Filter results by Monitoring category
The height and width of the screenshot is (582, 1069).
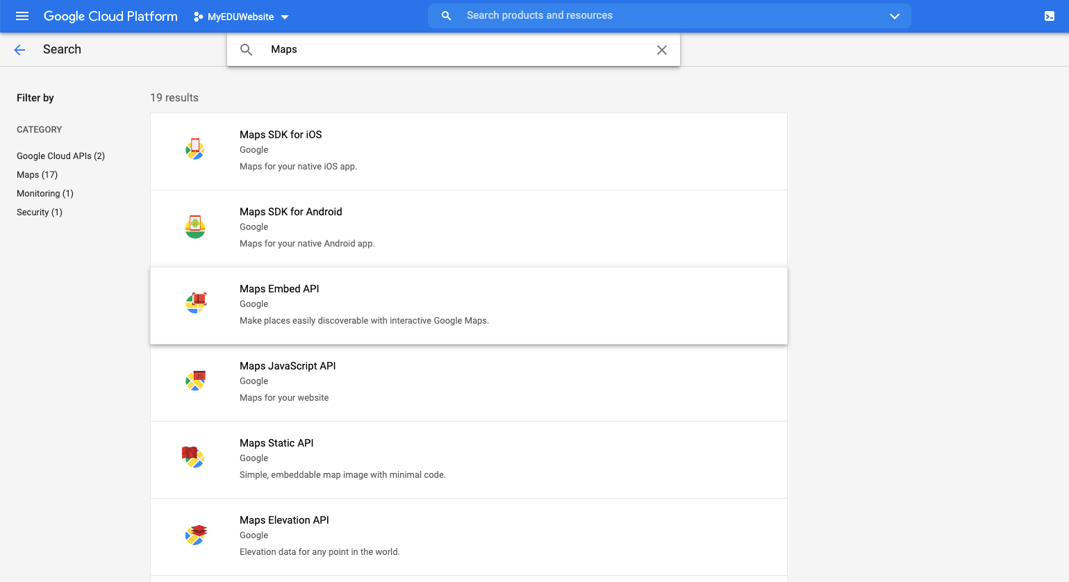tap(44, 194)
